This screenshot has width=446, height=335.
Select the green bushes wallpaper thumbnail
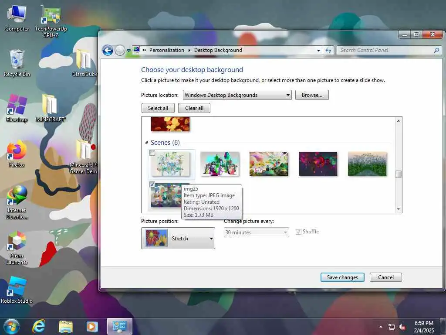(x=367, y=164)
